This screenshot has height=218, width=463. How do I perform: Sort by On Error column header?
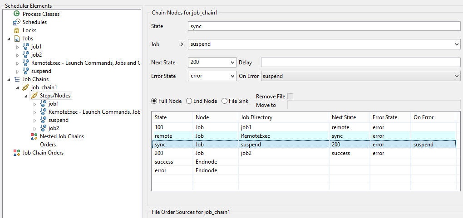(x=433, y=117)
